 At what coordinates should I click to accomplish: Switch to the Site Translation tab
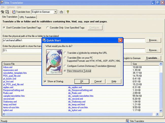coord(10,17)
